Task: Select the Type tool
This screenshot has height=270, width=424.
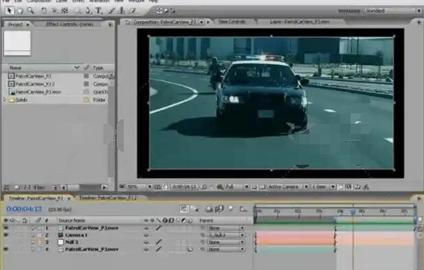Action: 98,11
